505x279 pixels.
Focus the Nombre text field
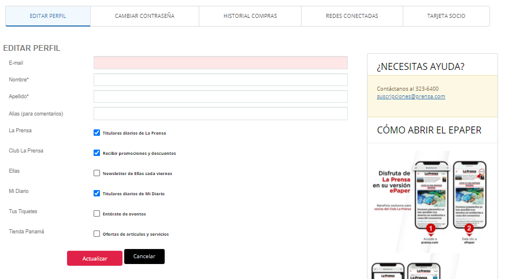point(221,80)
